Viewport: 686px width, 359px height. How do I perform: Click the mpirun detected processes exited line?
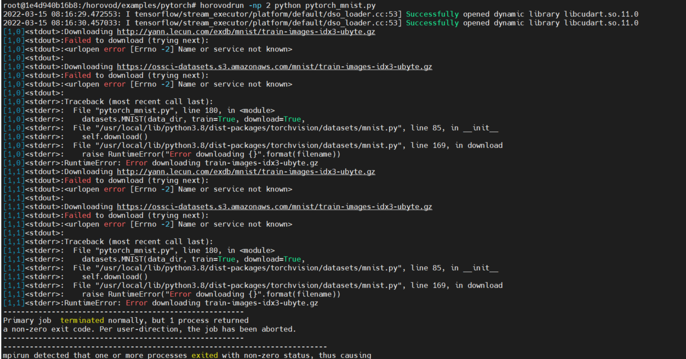175,355
